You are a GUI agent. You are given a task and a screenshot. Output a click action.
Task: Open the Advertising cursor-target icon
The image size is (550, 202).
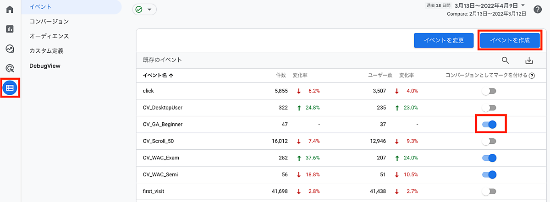(10, 68)
